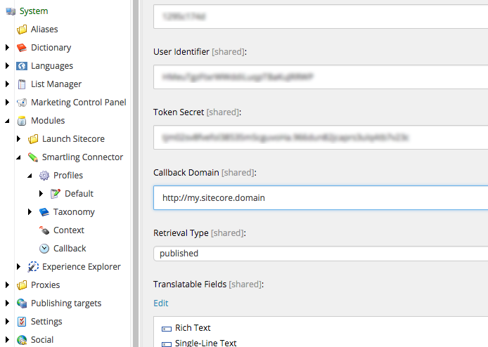Click into the User Identifier field
488x347 pixels.
click(321, 77)
